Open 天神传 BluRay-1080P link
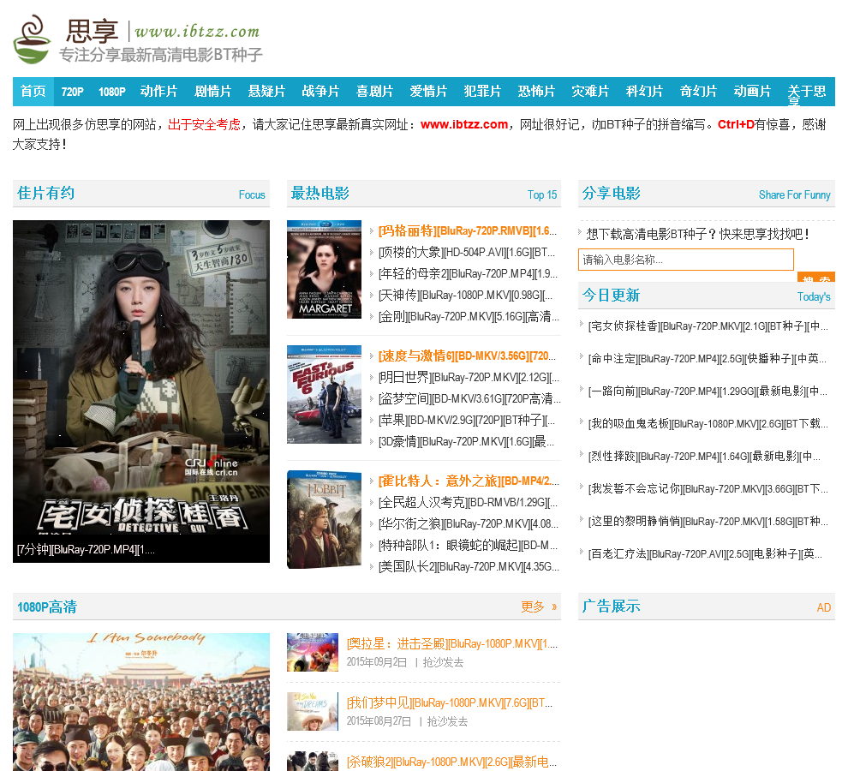Screen dimensions: 848x771 click(x=465, y=295)
